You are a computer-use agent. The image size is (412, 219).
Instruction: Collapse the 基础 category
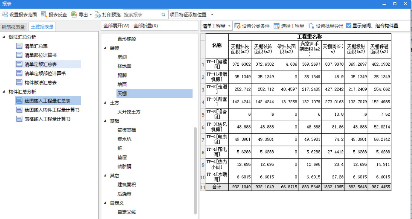[105, 121]
